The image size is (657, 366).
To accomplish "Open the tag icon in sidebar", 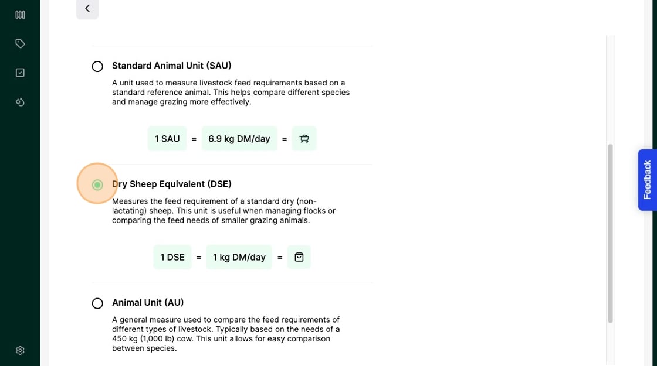I will coord(20,43).
